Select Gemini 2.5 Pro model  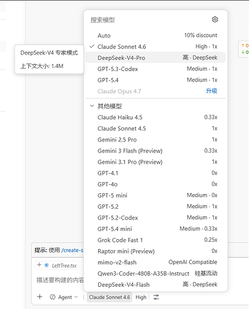click(156, 140)
